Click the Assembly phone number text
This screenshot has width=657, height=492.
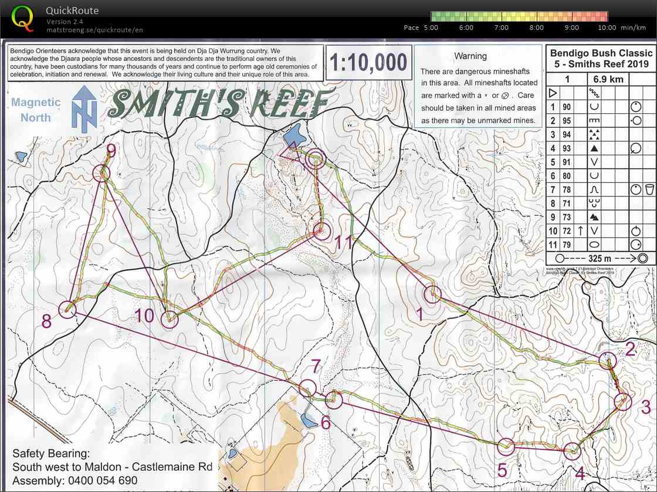(x=75, y=481)
